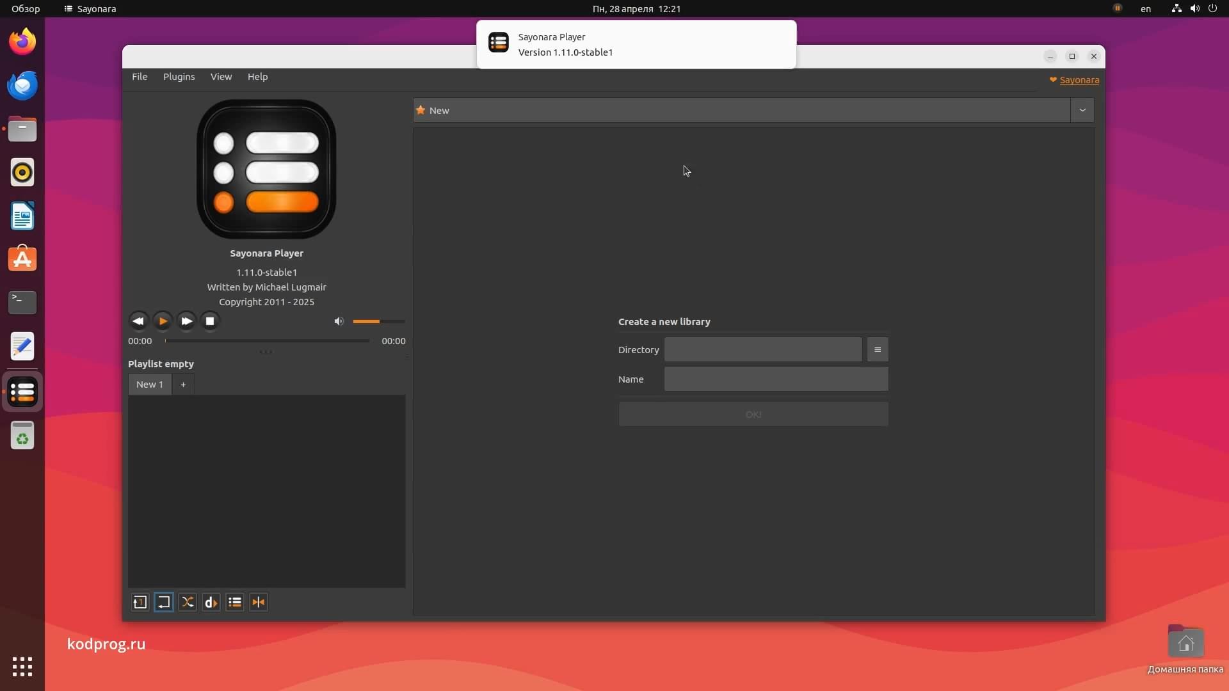Click the top bar sound icon
1229x691 pixels.
click(1194, 9)
